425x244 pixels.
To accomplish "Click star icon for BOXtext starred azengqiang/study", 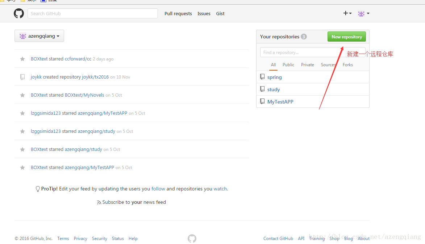I will (x=22, y=150).
